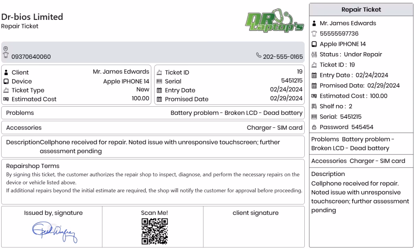Click the status icon beside Status: Under Repair
This screenshot has width=415, height=249.
coord(314,54)
